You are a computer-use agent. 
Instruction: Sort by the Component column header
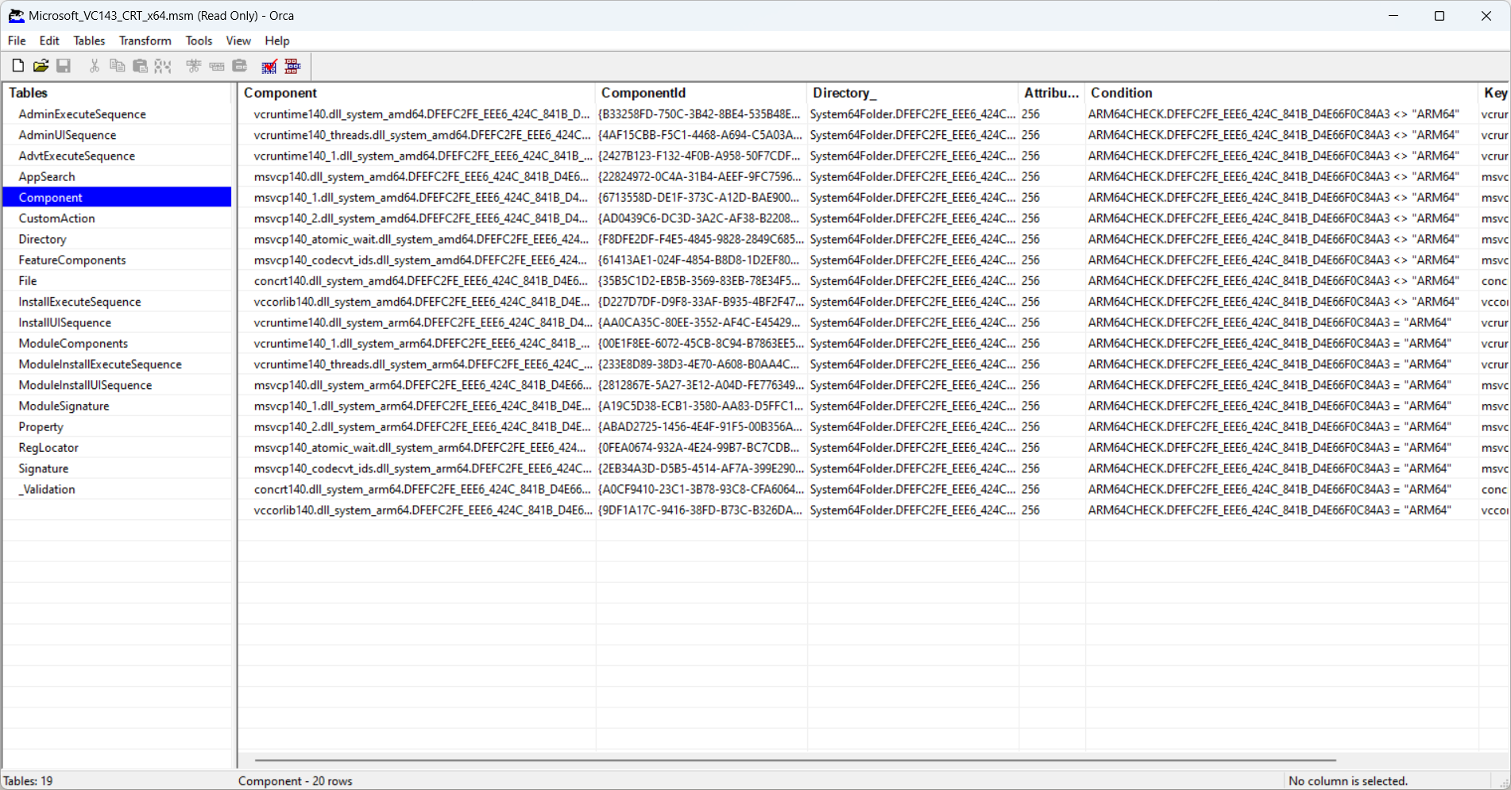pyautogui.click(x=416, y=93)
